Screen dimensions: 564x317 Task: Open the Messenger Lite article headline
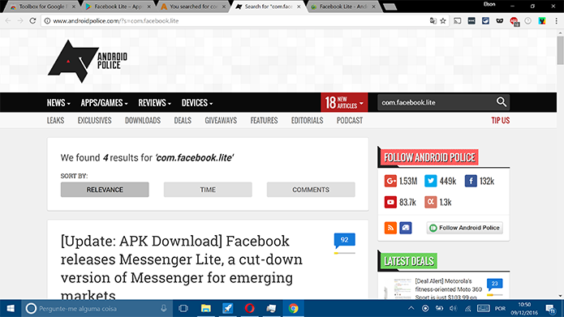[x=182, y=268]
